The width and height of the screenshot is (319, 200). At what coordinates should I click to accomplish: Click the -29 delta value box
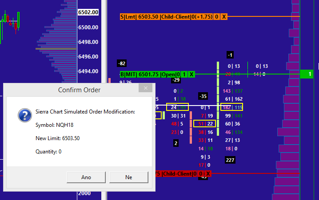tap(176, 80)
